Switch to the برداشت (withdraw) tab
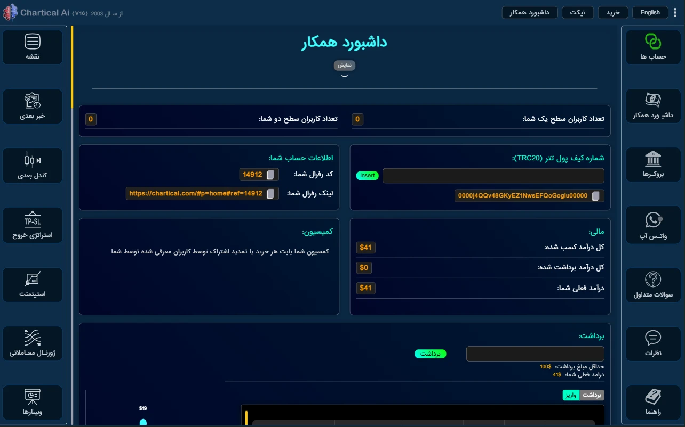This screenshot has width=685, height=427. (591, 395)
